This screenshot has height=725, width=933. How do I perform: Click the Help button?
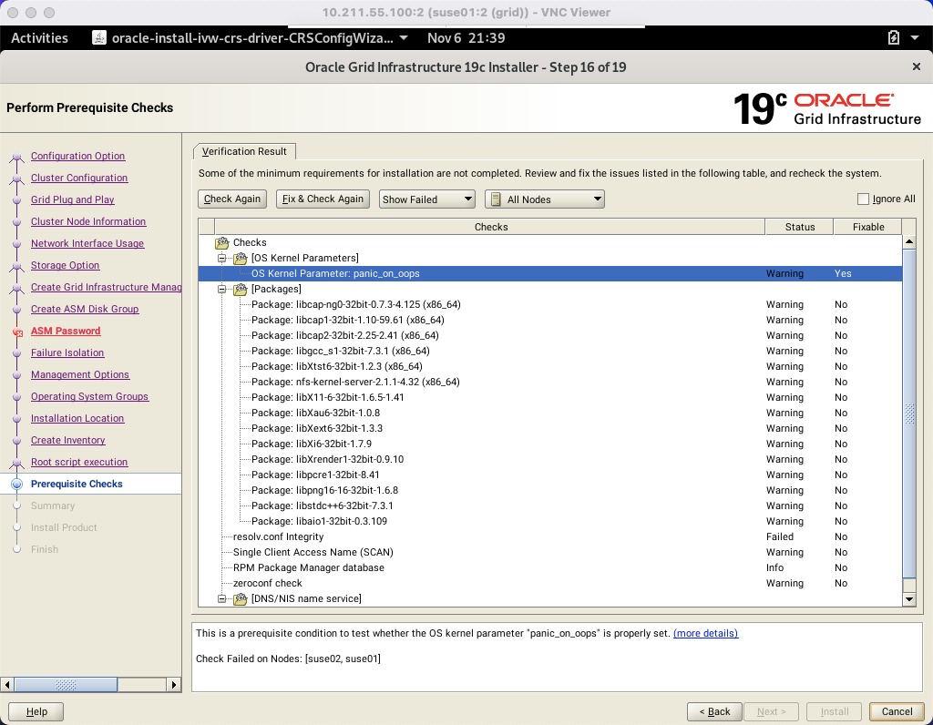pyautogui.click(x=36, y=711)
